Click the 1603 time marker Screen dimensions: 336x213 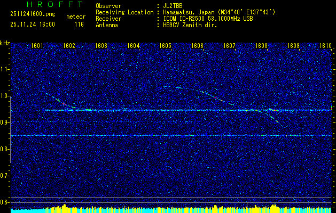101,46
